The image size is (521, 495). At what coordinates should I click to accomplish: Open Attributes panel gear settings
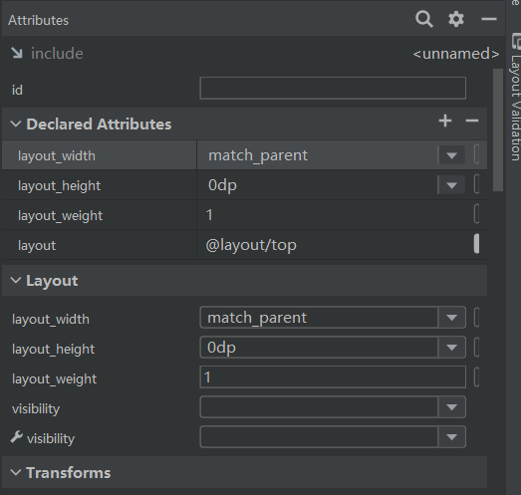tap(456, 19)
